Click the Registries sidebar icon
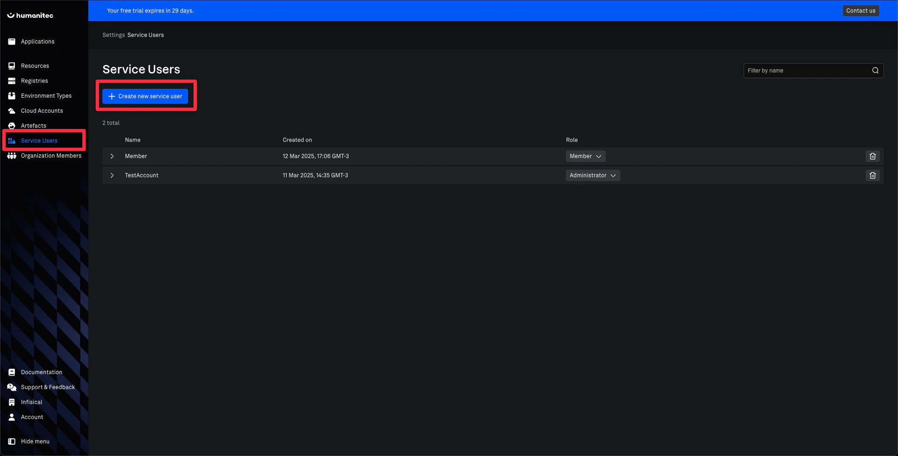This screenshot has height=456, width=898. click(x=12, y=81)
